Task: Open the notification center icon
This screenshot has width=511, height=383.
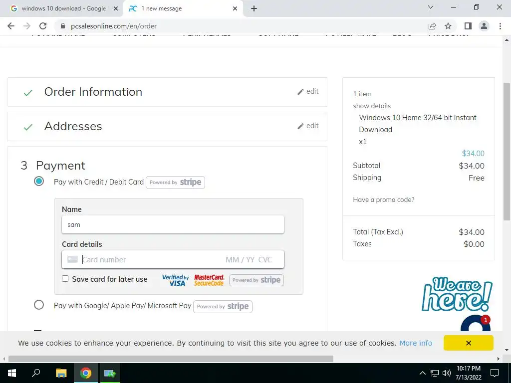Action: (x=495, y=373)
